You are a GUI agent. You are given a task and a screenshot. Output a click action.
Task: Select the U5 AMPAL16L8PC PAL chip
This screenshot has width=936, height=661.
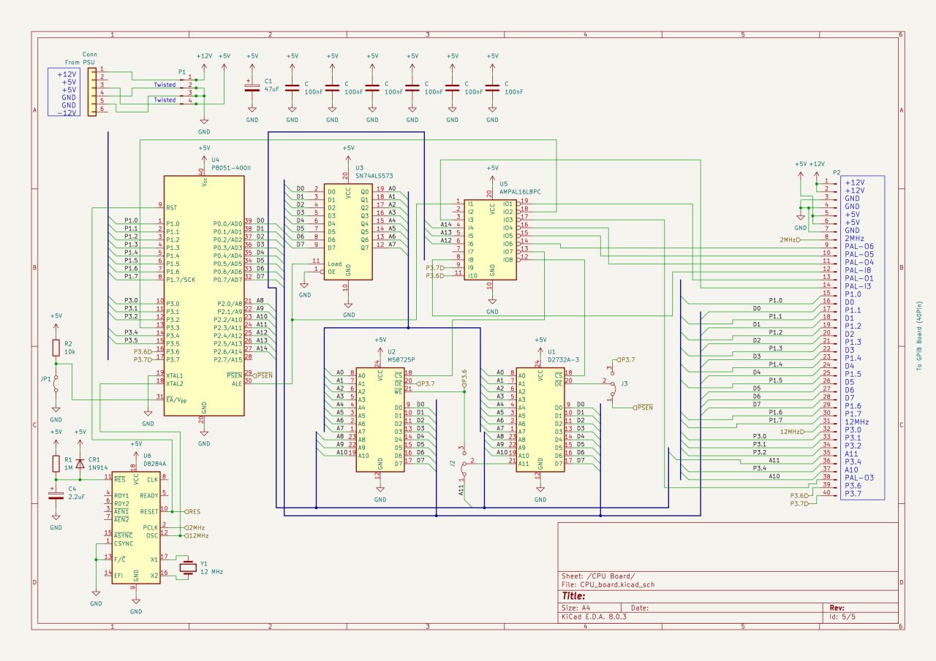click(491, 239)
